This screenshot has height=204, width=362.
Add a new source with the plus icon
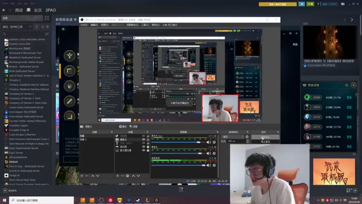[118, 176]
